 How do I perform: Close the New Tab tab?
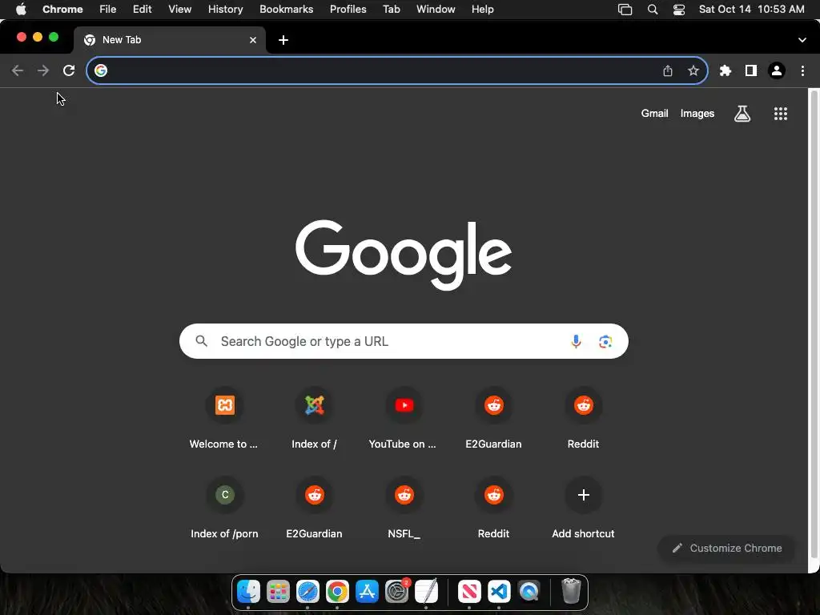(x=253, y=40)
